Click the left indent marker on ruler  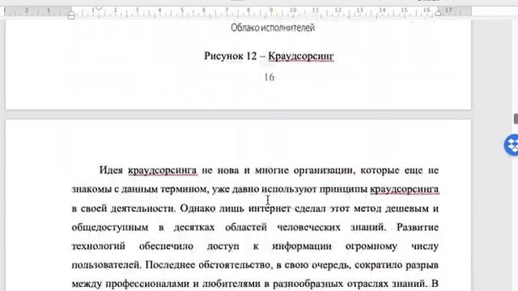click(x=71, y=15)
